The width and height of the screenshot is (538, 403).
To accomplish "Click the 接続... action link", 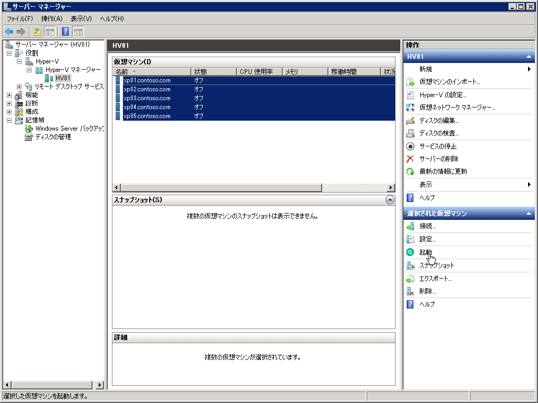I will click(428, 226).
